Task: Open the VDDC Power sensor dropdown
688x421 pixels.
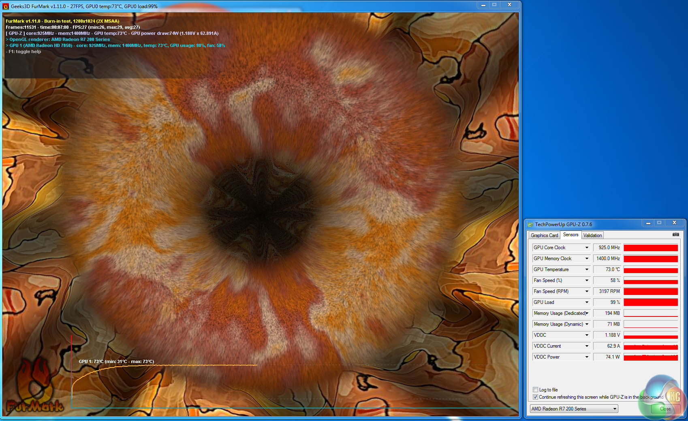Action: click(x=586, y=357)
